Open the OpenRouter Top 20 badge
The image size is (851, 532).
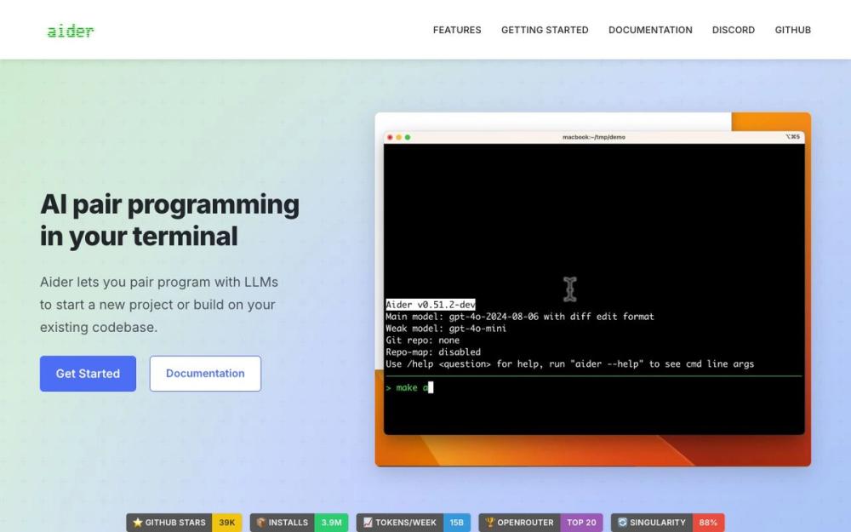coord(540,523)
